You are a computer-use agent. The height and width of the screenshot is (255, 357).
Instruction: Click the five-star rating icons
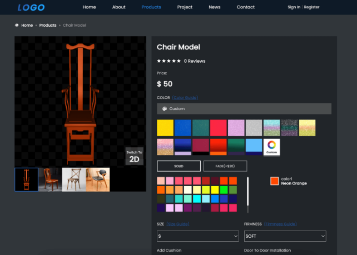169,61
